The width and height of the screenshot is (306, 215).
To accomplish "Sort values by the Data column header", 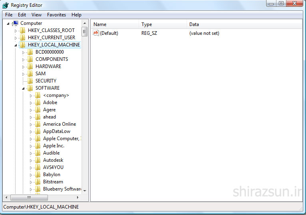I will [x=244, y=24].
